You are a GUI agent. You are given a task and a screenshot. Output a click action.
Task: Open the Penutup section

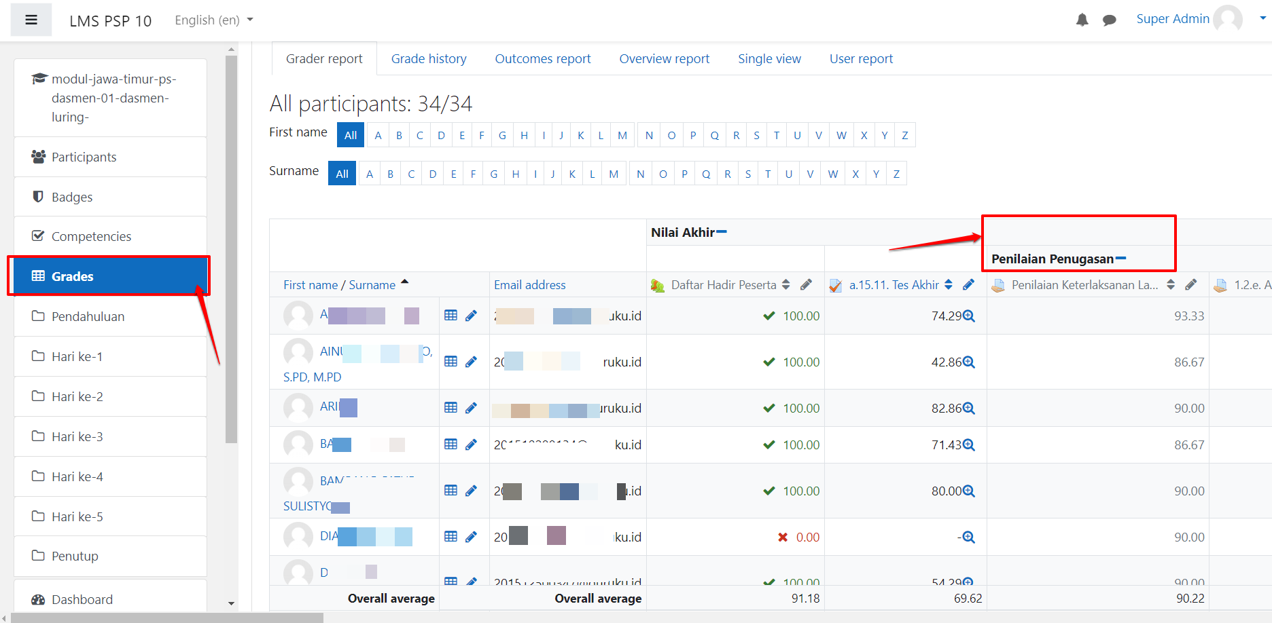tap(111, 556)
